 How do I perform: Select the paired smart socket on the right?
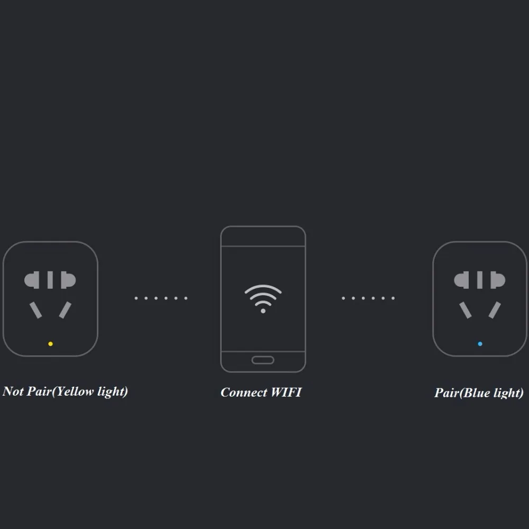pos(480,299)
